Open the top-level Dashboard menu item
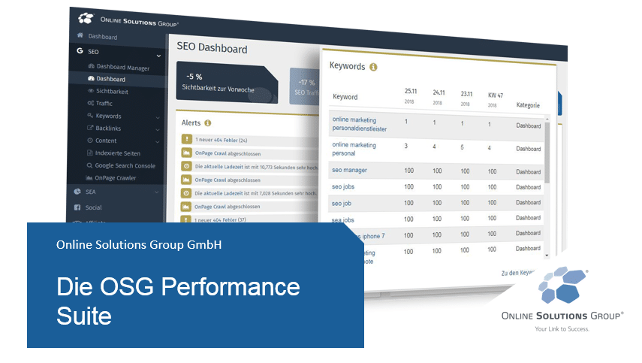 (x=102, y=37)
